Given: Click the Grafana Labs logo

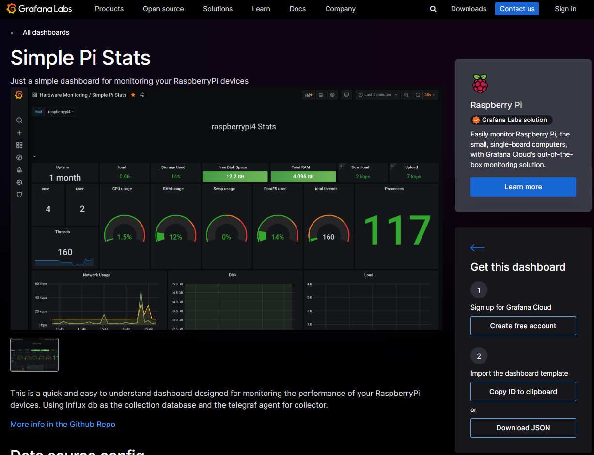Looking at the screenshot, I should pyautogui.click(x=39, y=9).
